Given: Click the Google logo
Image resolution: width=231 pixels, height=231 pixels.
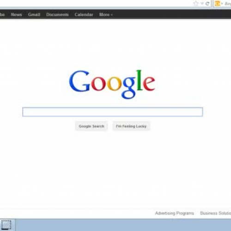Looking at the screenshot, I should pos(112,84).
